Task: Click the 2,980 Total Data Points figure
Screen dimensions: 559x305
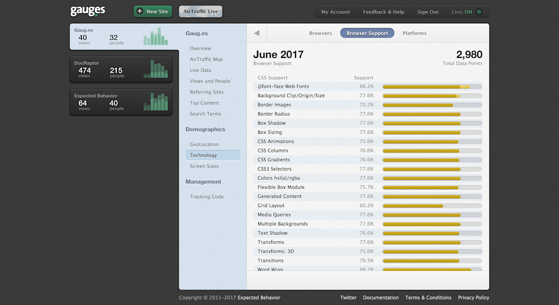Action: [x=469, y=54]
